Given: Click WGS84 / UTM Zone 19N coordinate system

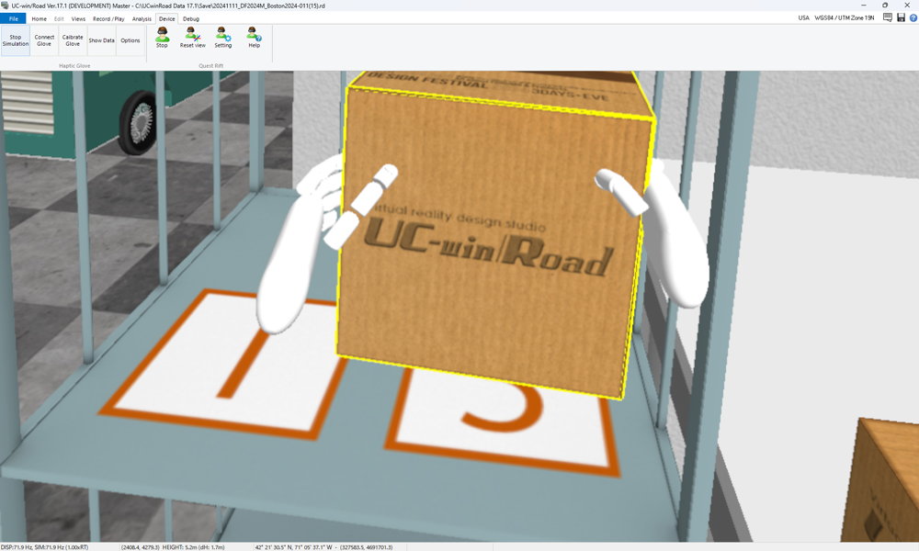Looking at the screenshot, I should coord(844,18).
